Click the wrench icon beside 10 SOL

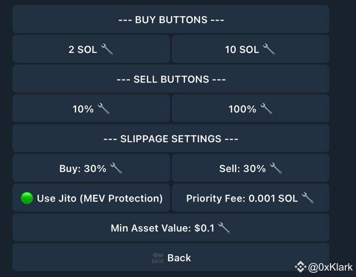click(x=269, y=49)
